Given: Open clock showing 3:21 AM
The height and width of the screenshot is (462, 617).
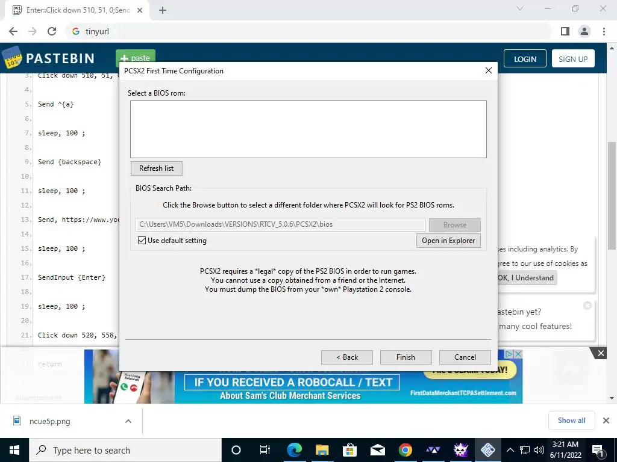Looking at the screenshot, I should coord(565,450).
